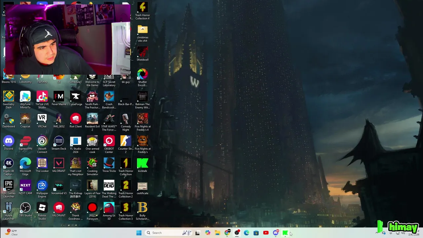This screenshot has height=238, width=423.
Task: Open the Trash Horror Collection 2 icon
Action: point(126,189)
